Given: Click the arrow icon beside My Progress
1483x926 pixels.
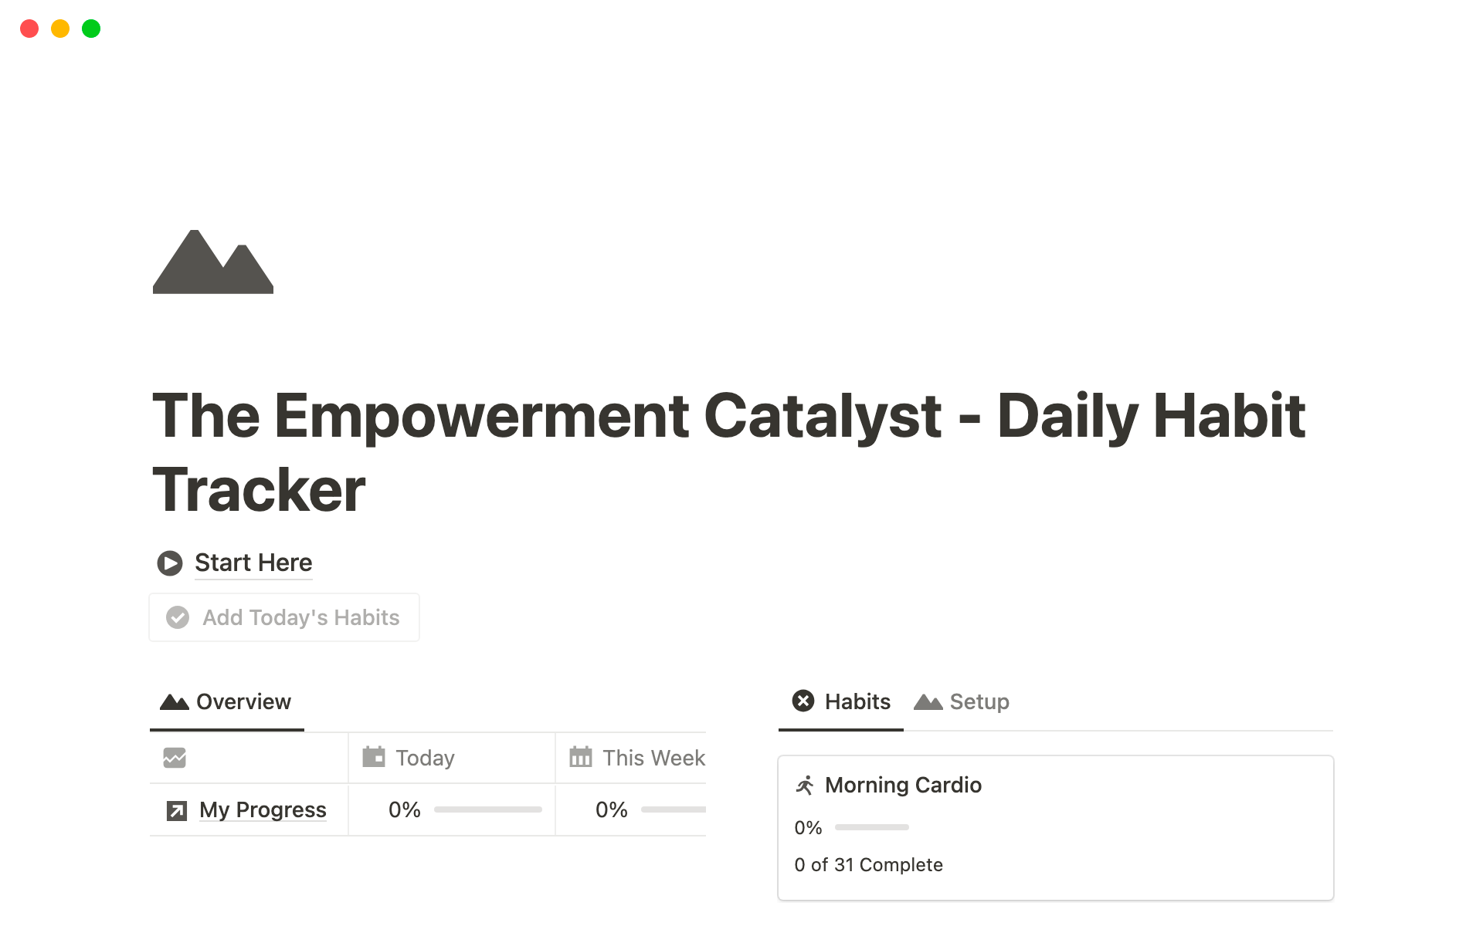Looking at the screenshot, I should (x=177, y=810).
